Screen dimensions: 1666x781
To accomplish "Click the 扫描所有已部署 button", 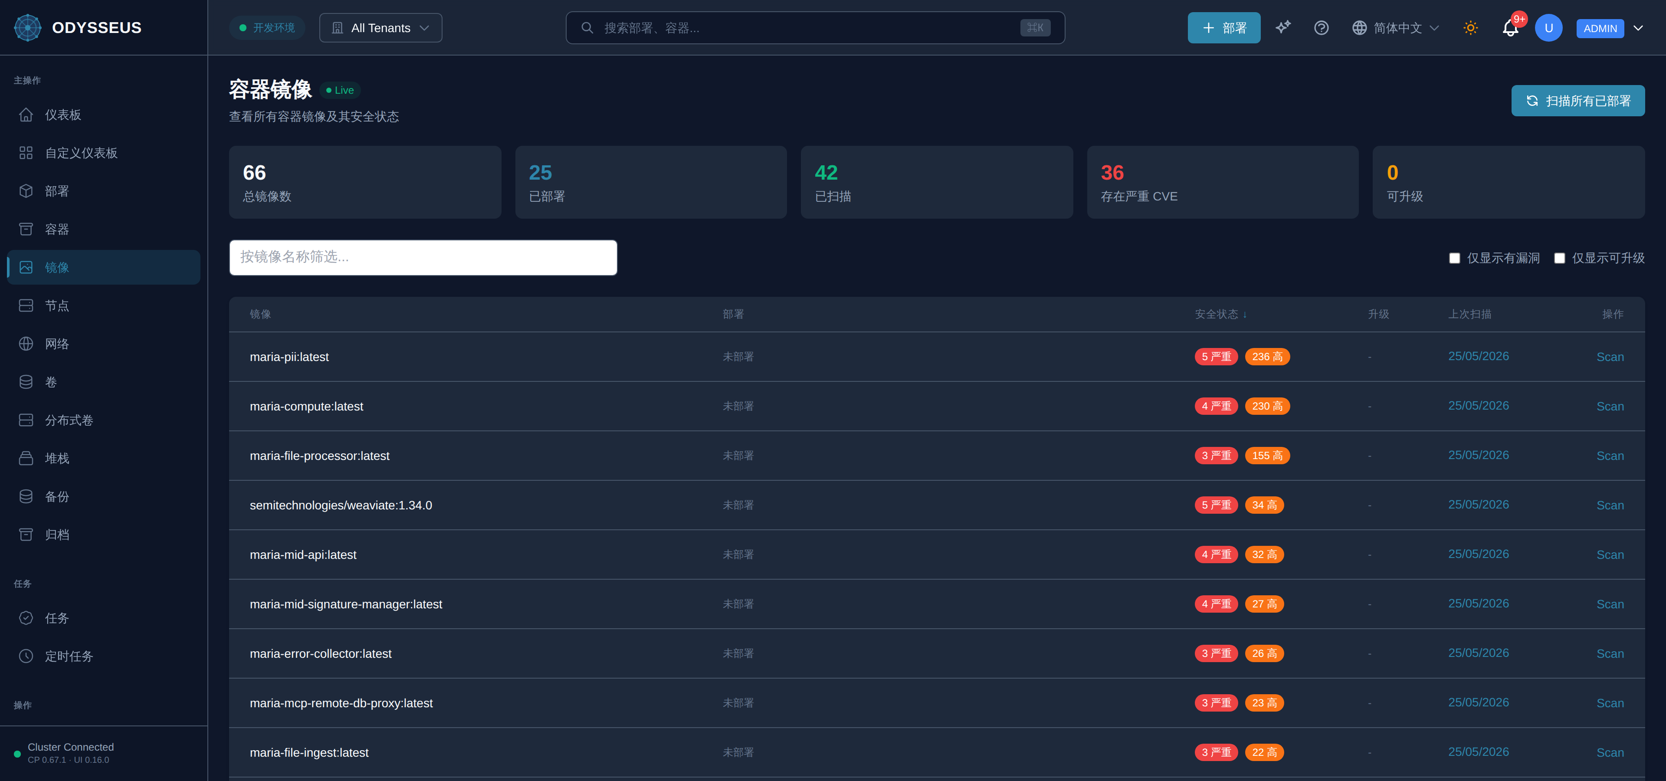I will click(1577, 100).
